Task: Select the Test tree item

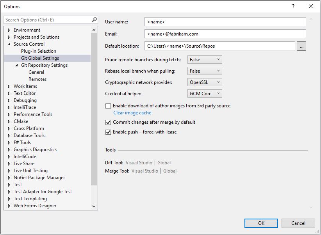Action: tap(18, 185)
